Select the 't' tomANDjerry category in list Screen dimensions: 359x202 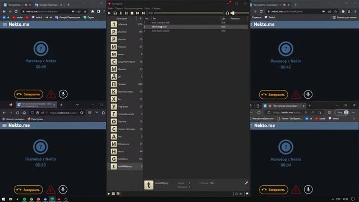125,167
